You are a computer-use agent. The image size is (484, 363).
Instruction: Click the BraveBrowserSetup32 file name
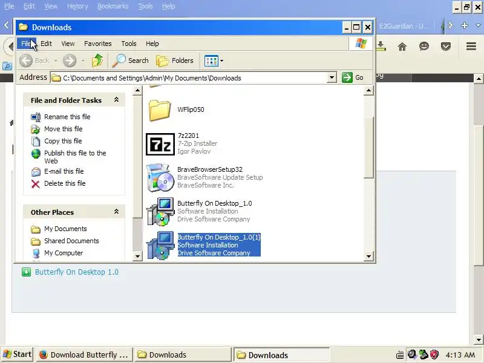pos(210,169)
